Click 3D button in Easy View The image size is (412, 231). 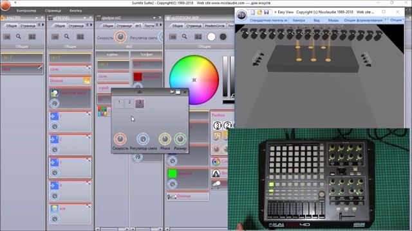pyautogui.click(x=241, y=15)
